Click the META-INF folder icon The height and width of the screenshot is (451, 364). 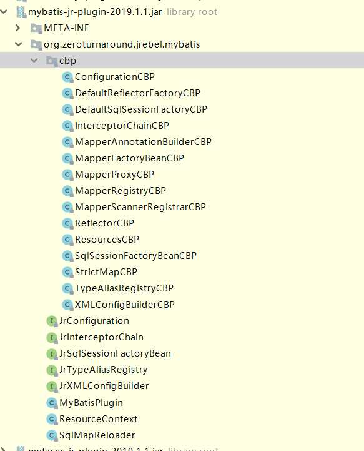coord(36,29)
